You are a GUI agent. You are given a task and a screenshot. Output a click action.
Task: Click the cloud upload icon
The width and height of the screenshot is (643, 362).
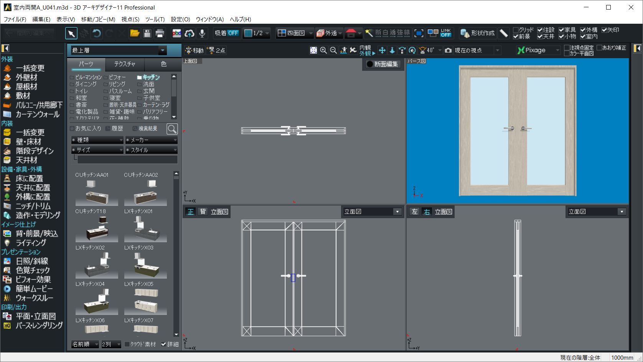190,34
